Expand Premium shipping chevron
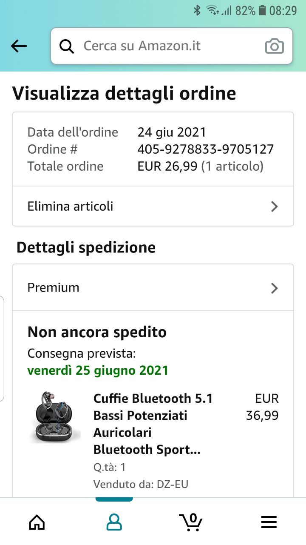The height and width of the screenshot is (545, 306). 275,288
